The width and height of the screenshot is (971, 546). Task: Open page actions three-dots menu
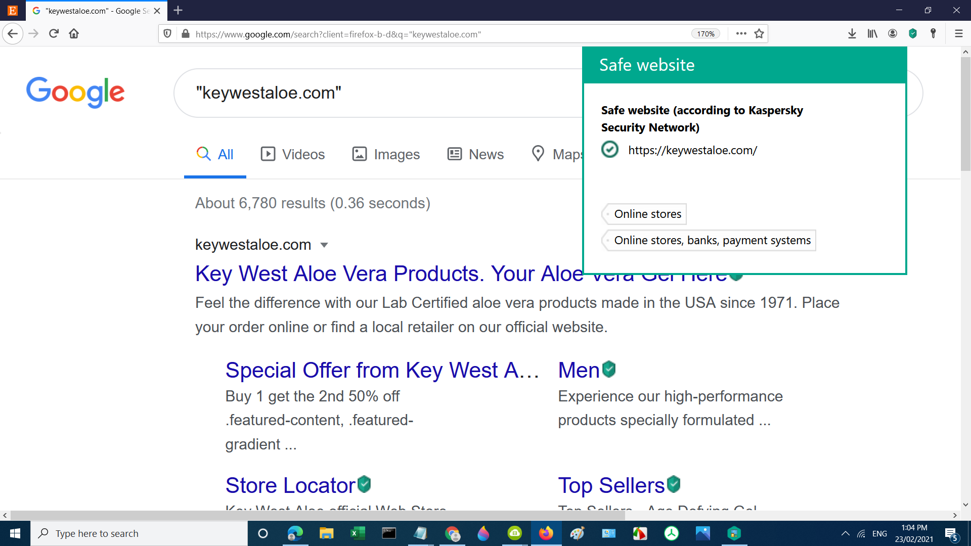click(x=741, y=33)
